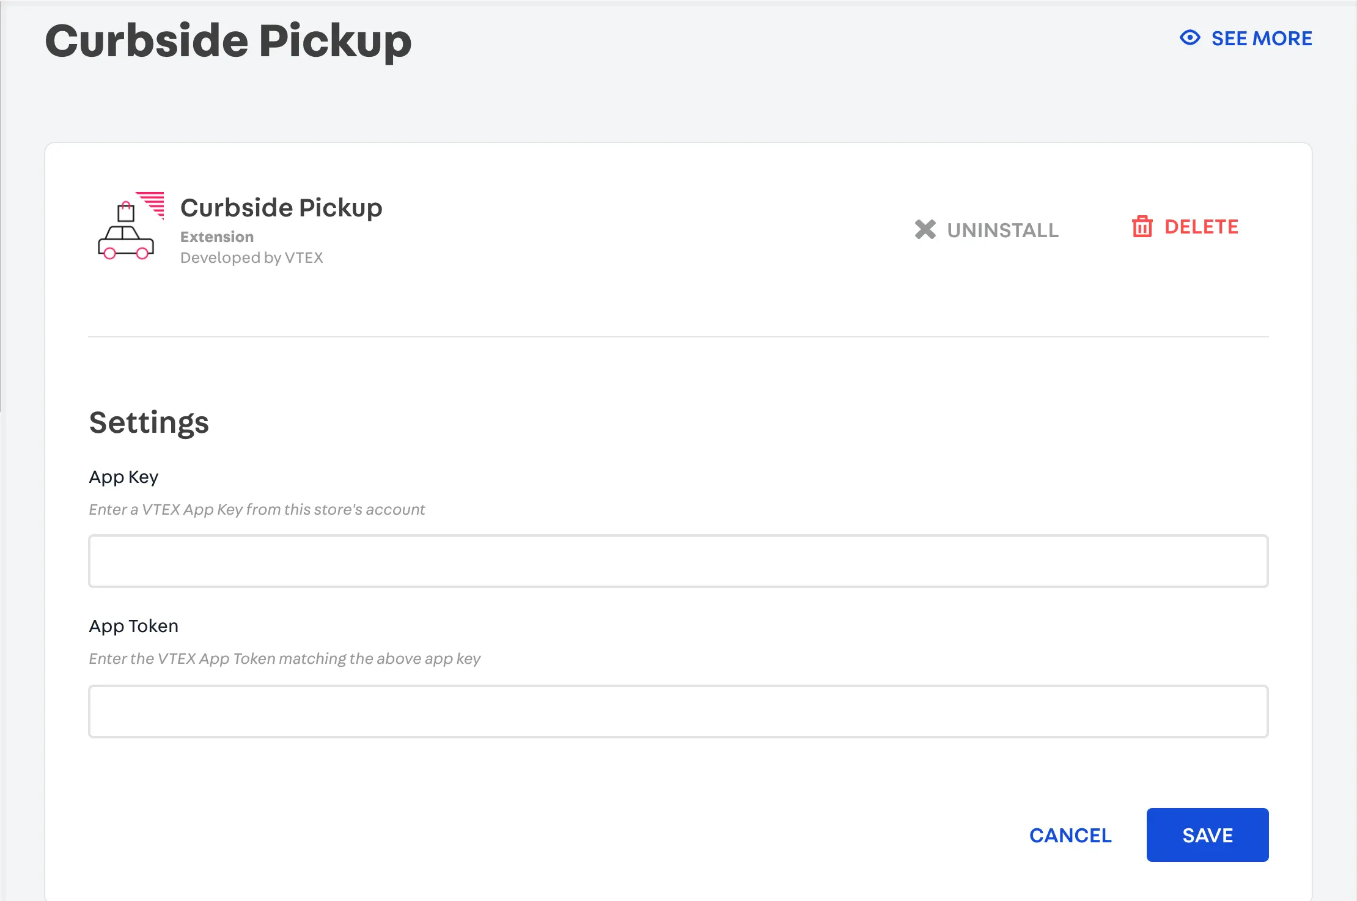Select the Curbside Pickup card heading
Image resolution: width=1357 pixels, height=901 pixels.
pos(281,208)
